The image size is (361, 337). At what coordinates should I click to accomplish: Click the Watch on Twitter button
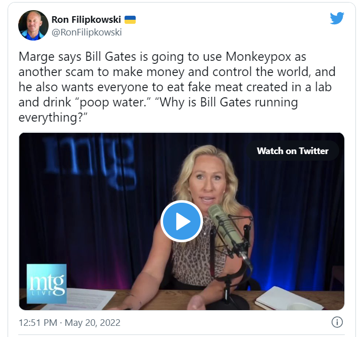(x=293, y=151)
